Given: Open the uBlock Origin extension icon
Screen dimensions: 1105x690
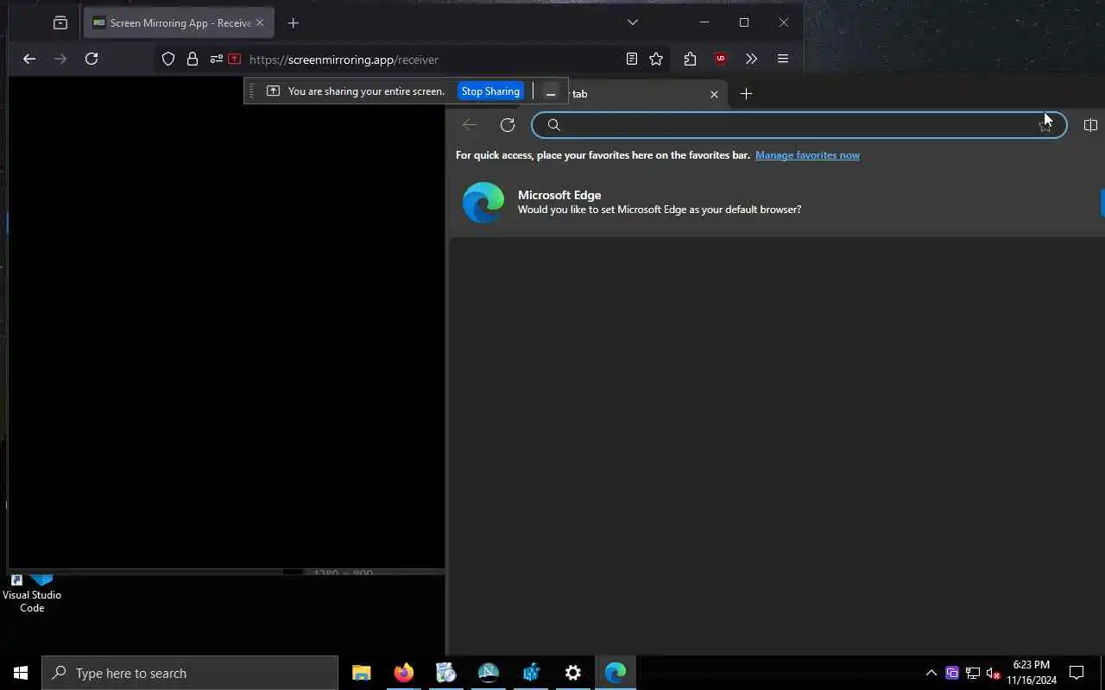Looking at the screenshot, I should pos(721,59).
